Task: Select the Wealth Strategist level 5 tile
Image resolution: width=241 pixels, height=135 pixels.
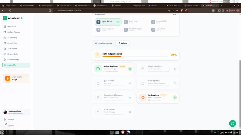Action: click(135, 30)
